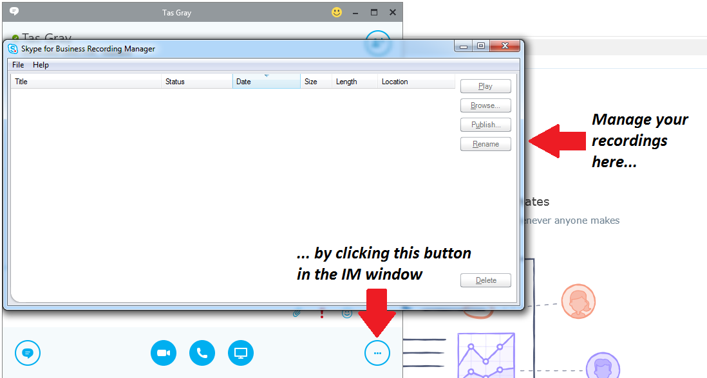The width and height of the screenshot is (707, 378).
Task: Open the emoticon picker in IM window
Action: (346, 314)
